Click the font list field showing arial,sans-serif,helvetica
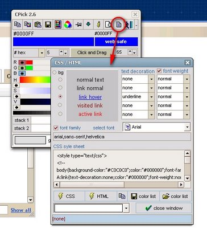This screenshot has height=228, width=207. (x=122, y=137)
